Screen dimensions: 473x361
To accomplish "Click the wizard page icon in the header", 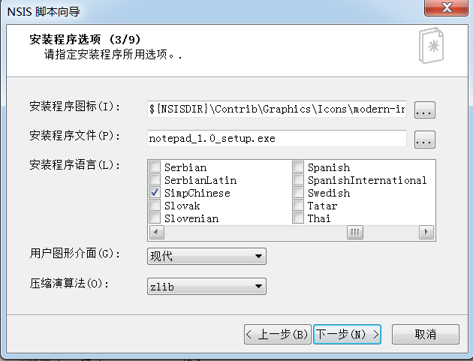I will tap(432, 46).
